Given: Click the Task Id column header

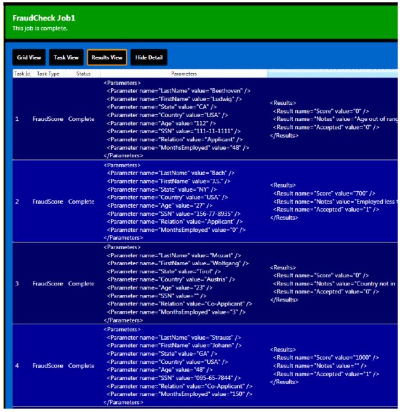Looking at the screenshot, I should point(22,74).
